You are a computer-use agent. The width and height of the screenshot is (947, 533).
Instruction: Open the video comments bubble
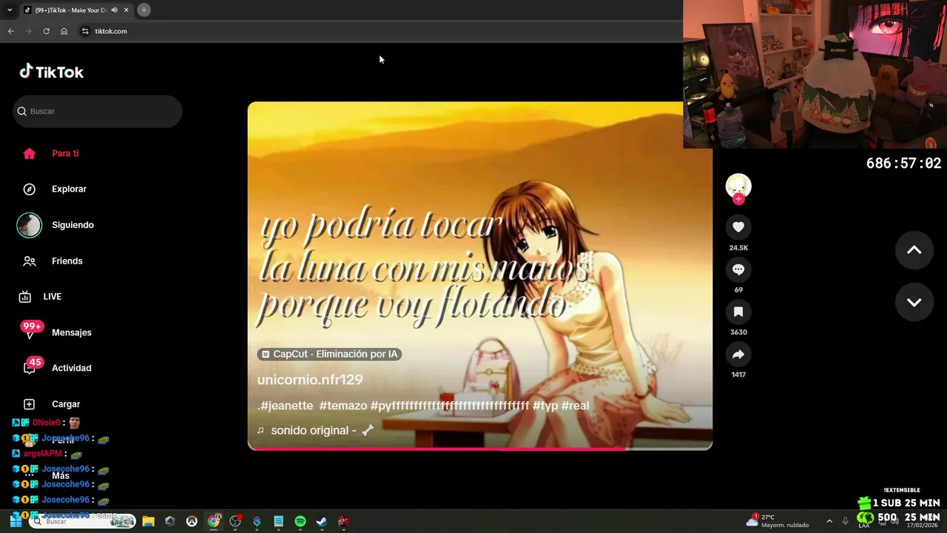coord(738,269)
